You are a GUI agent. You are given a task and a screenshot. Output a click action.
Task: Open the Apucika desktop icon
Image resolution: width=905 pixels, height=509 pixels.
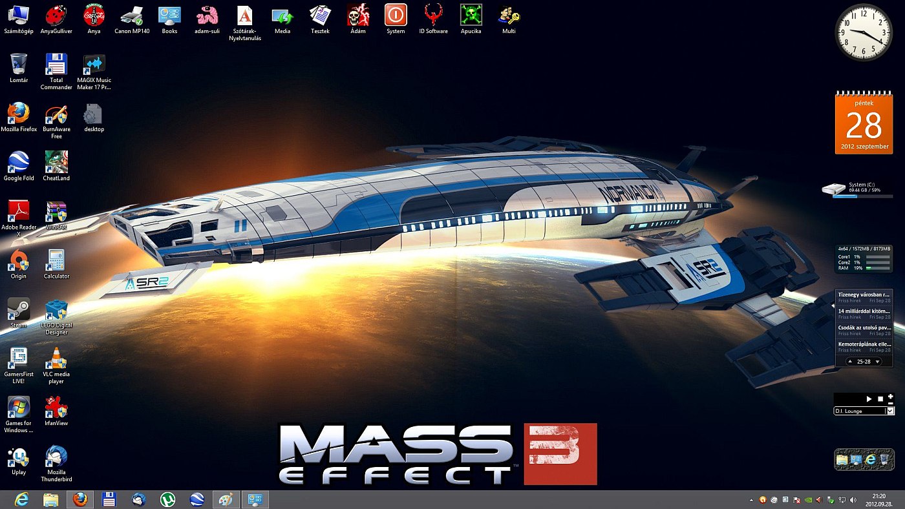(471, 19)
